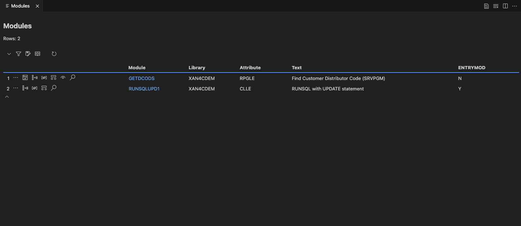This screenshot has width=521, height=226.
Task: Toggle the eye icon in GETDCODS row
Action: [x=63, y=77]
